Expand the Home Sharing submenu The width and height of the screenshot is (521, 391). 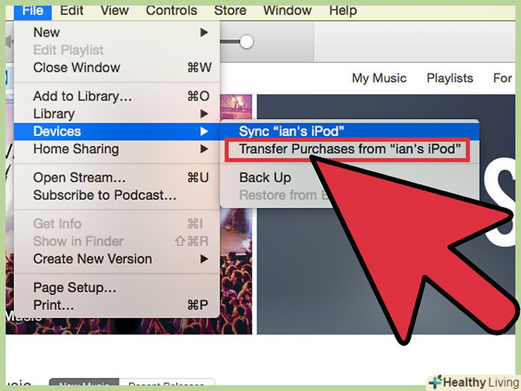pyautogui.click(x=117, y=149)
